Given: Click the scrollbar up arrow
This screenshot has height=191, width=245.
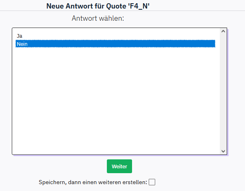Looking at the screenshot, I should pos(223,31).
